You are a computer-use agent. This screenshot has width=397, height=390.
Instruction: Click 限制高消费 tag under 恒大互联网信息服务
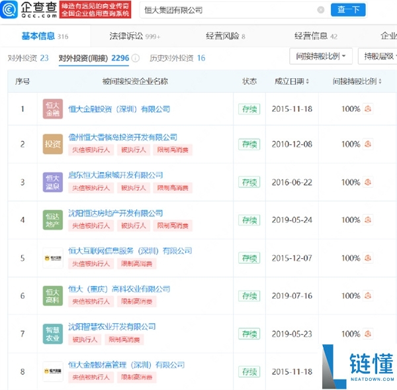click(136, 264)
